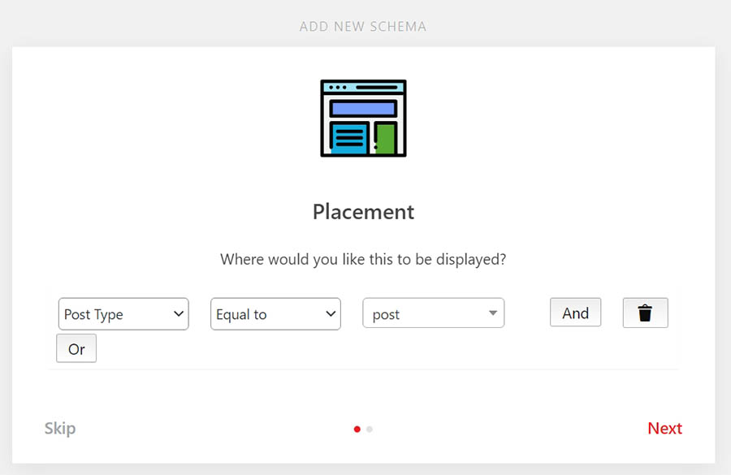Skip the placement step

(60, 428)
